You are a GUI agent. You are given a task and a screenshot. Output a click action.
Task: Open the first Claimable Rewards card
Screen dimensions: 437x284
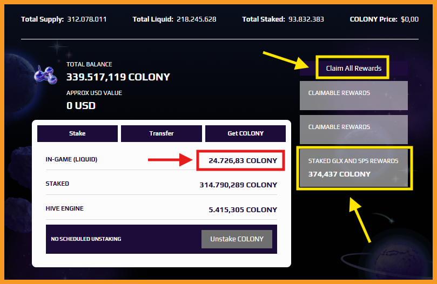(354, 96)
